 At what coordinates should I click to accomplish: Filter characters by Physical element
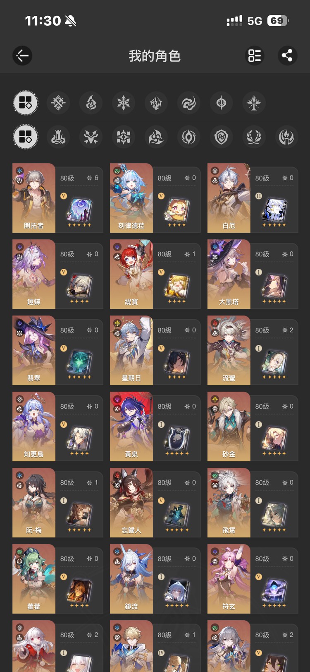pos(58,103)
